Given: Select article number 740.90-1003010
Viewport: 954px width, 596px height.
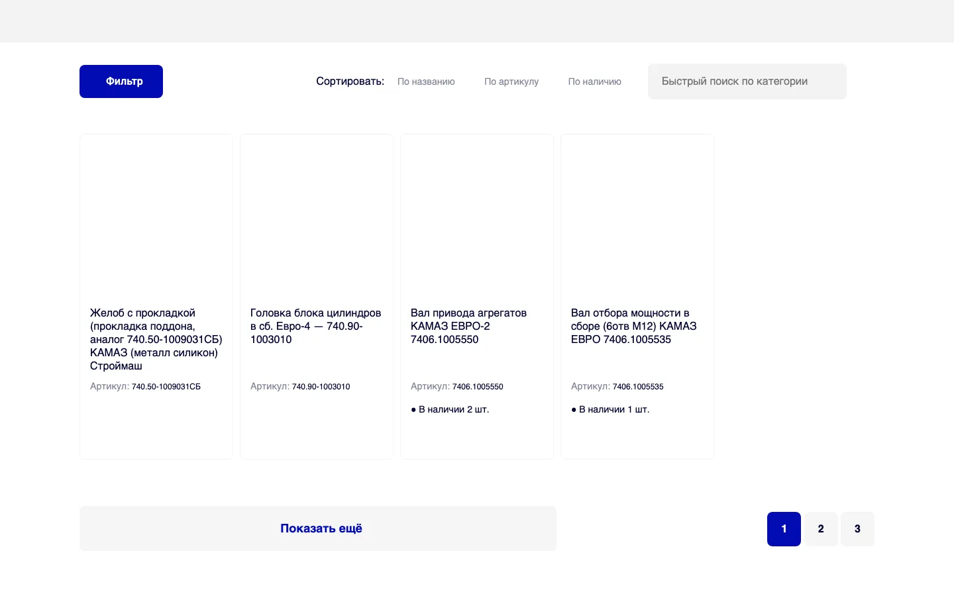Looking at the screenshot, I should 321,387.
